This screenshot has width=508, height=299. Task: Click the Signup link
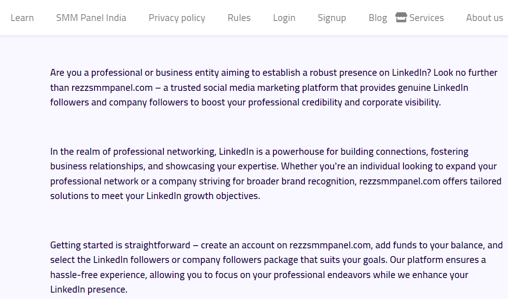pos(332,18)
